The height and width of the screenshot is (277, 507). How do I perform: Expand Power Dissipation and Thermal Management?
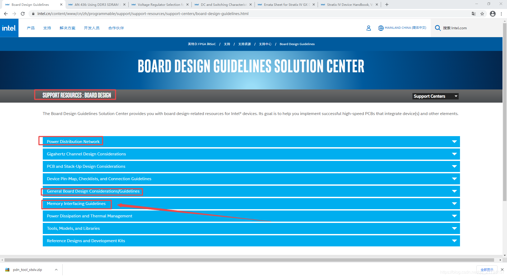(x=251, y=216)
